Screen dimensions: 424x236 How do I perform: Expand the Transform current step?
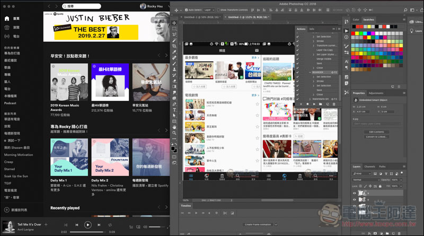313,46
